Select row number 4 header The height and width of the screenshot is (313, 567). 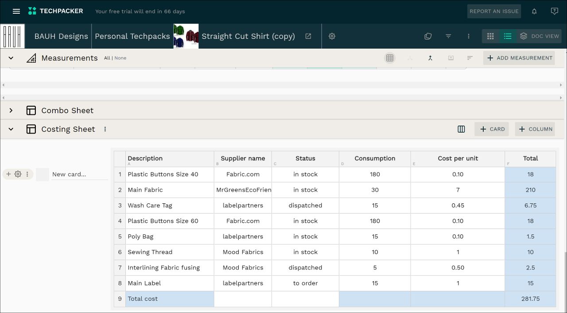pos(120,221)
